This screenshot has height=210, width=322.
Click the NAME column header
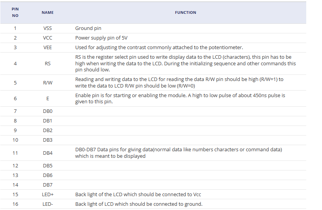point(48,12)
